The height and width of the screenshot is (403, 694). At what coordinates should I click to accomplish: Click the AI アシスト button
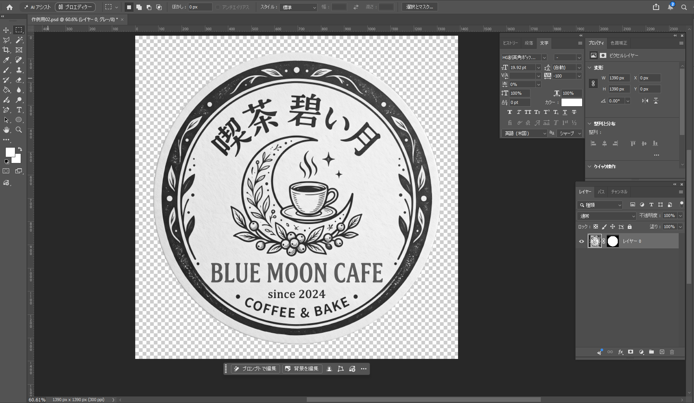(37, 7)
